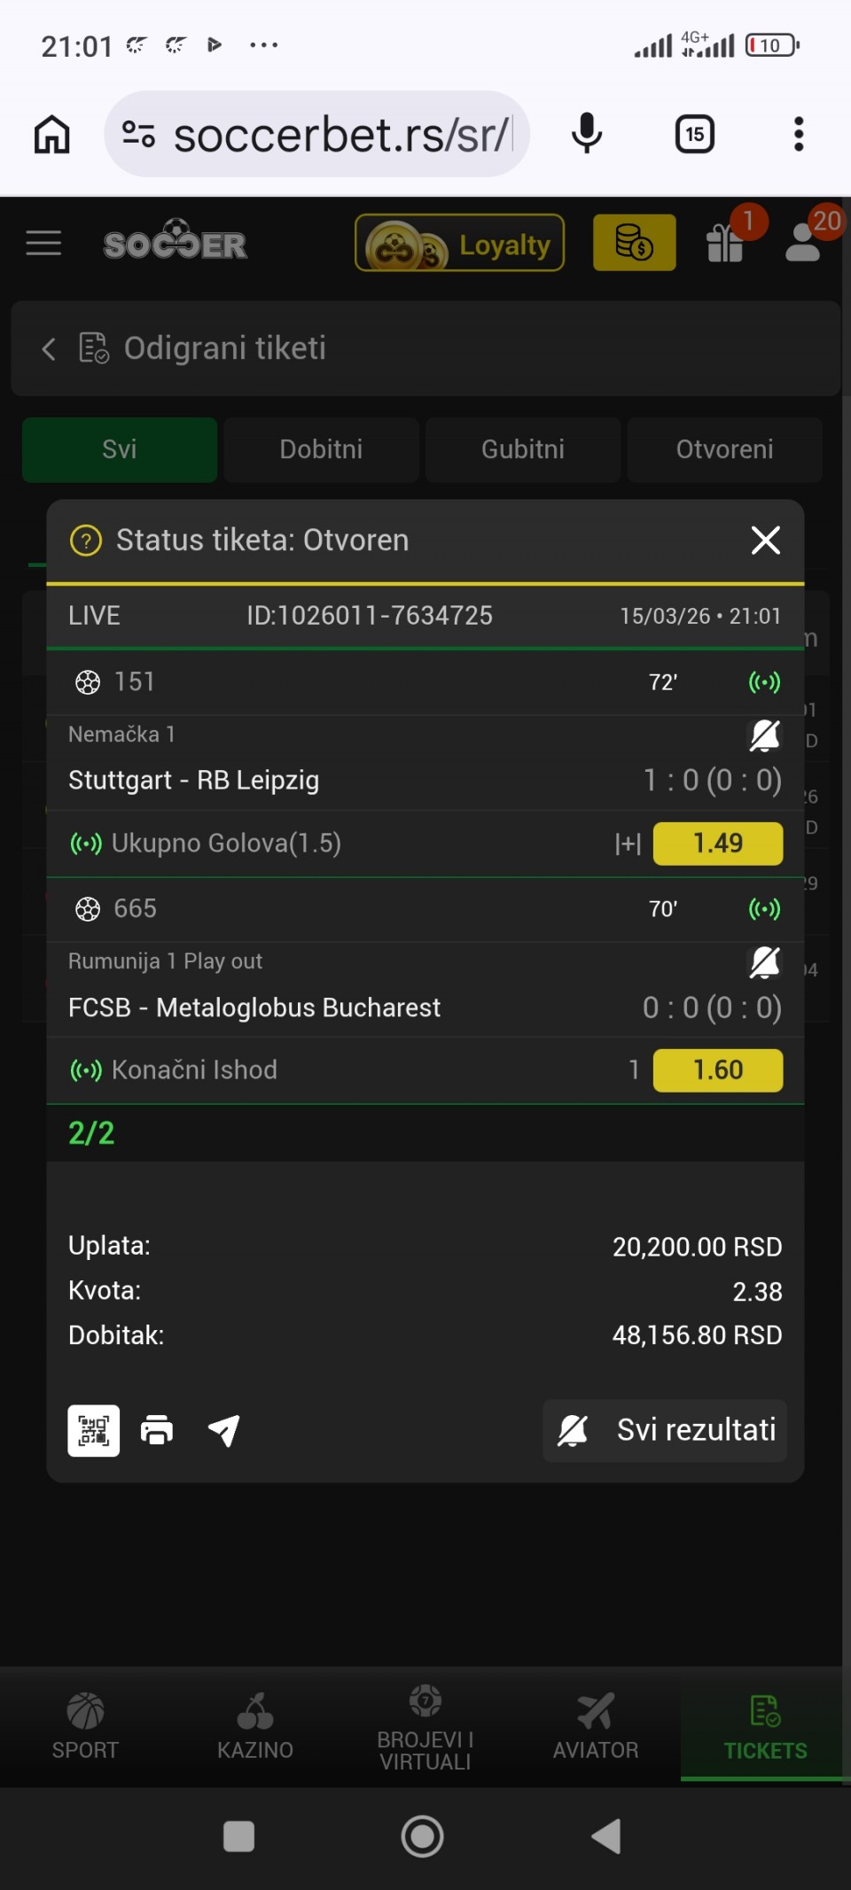The width and height of the screenshot is (851, 1890).
Task: Click the ticket status help icon
Action: point(86,541)
